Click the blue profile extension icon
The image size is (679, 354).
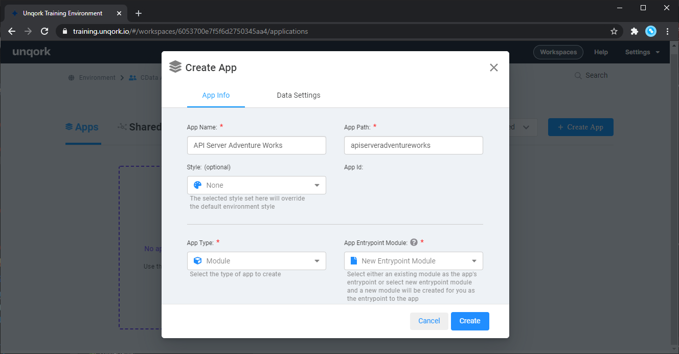click(x=651, y=31)
